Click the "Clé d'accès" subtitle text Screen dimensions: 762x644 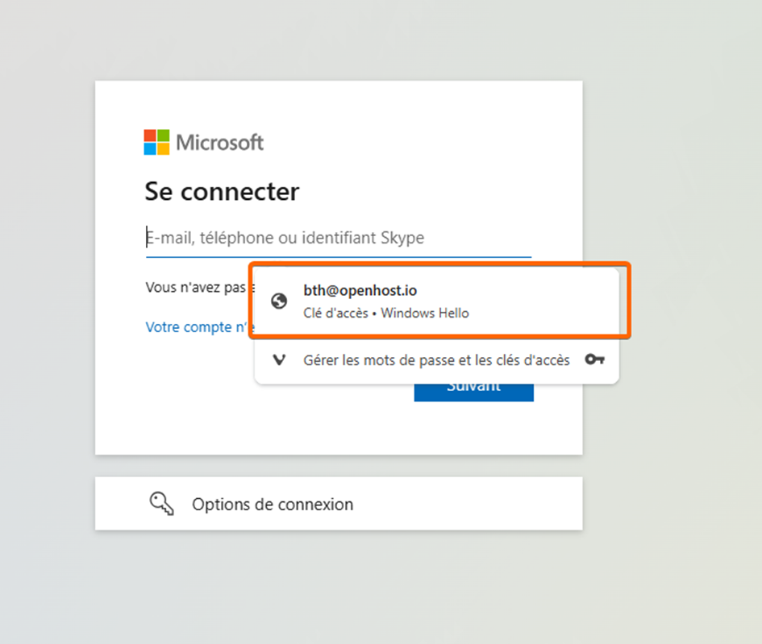click(x=335, y=313)
